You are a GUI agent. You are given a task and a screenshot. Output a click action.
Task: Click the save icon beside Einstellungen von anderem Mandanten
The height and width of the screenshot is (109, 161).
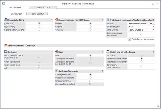[108, 20]
